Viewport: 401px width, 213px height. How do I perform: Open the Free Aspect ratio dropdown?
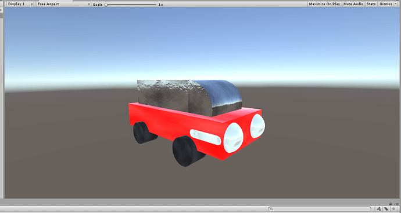click(63, 4)
